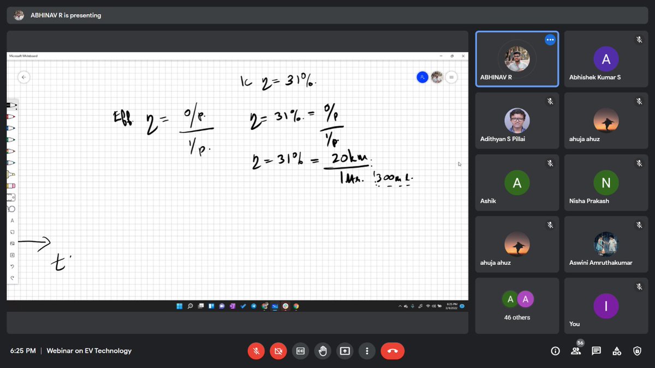Open chat with everyone
Image resolution: width=655 pixels, height=368 pixels.
point(596,351)
